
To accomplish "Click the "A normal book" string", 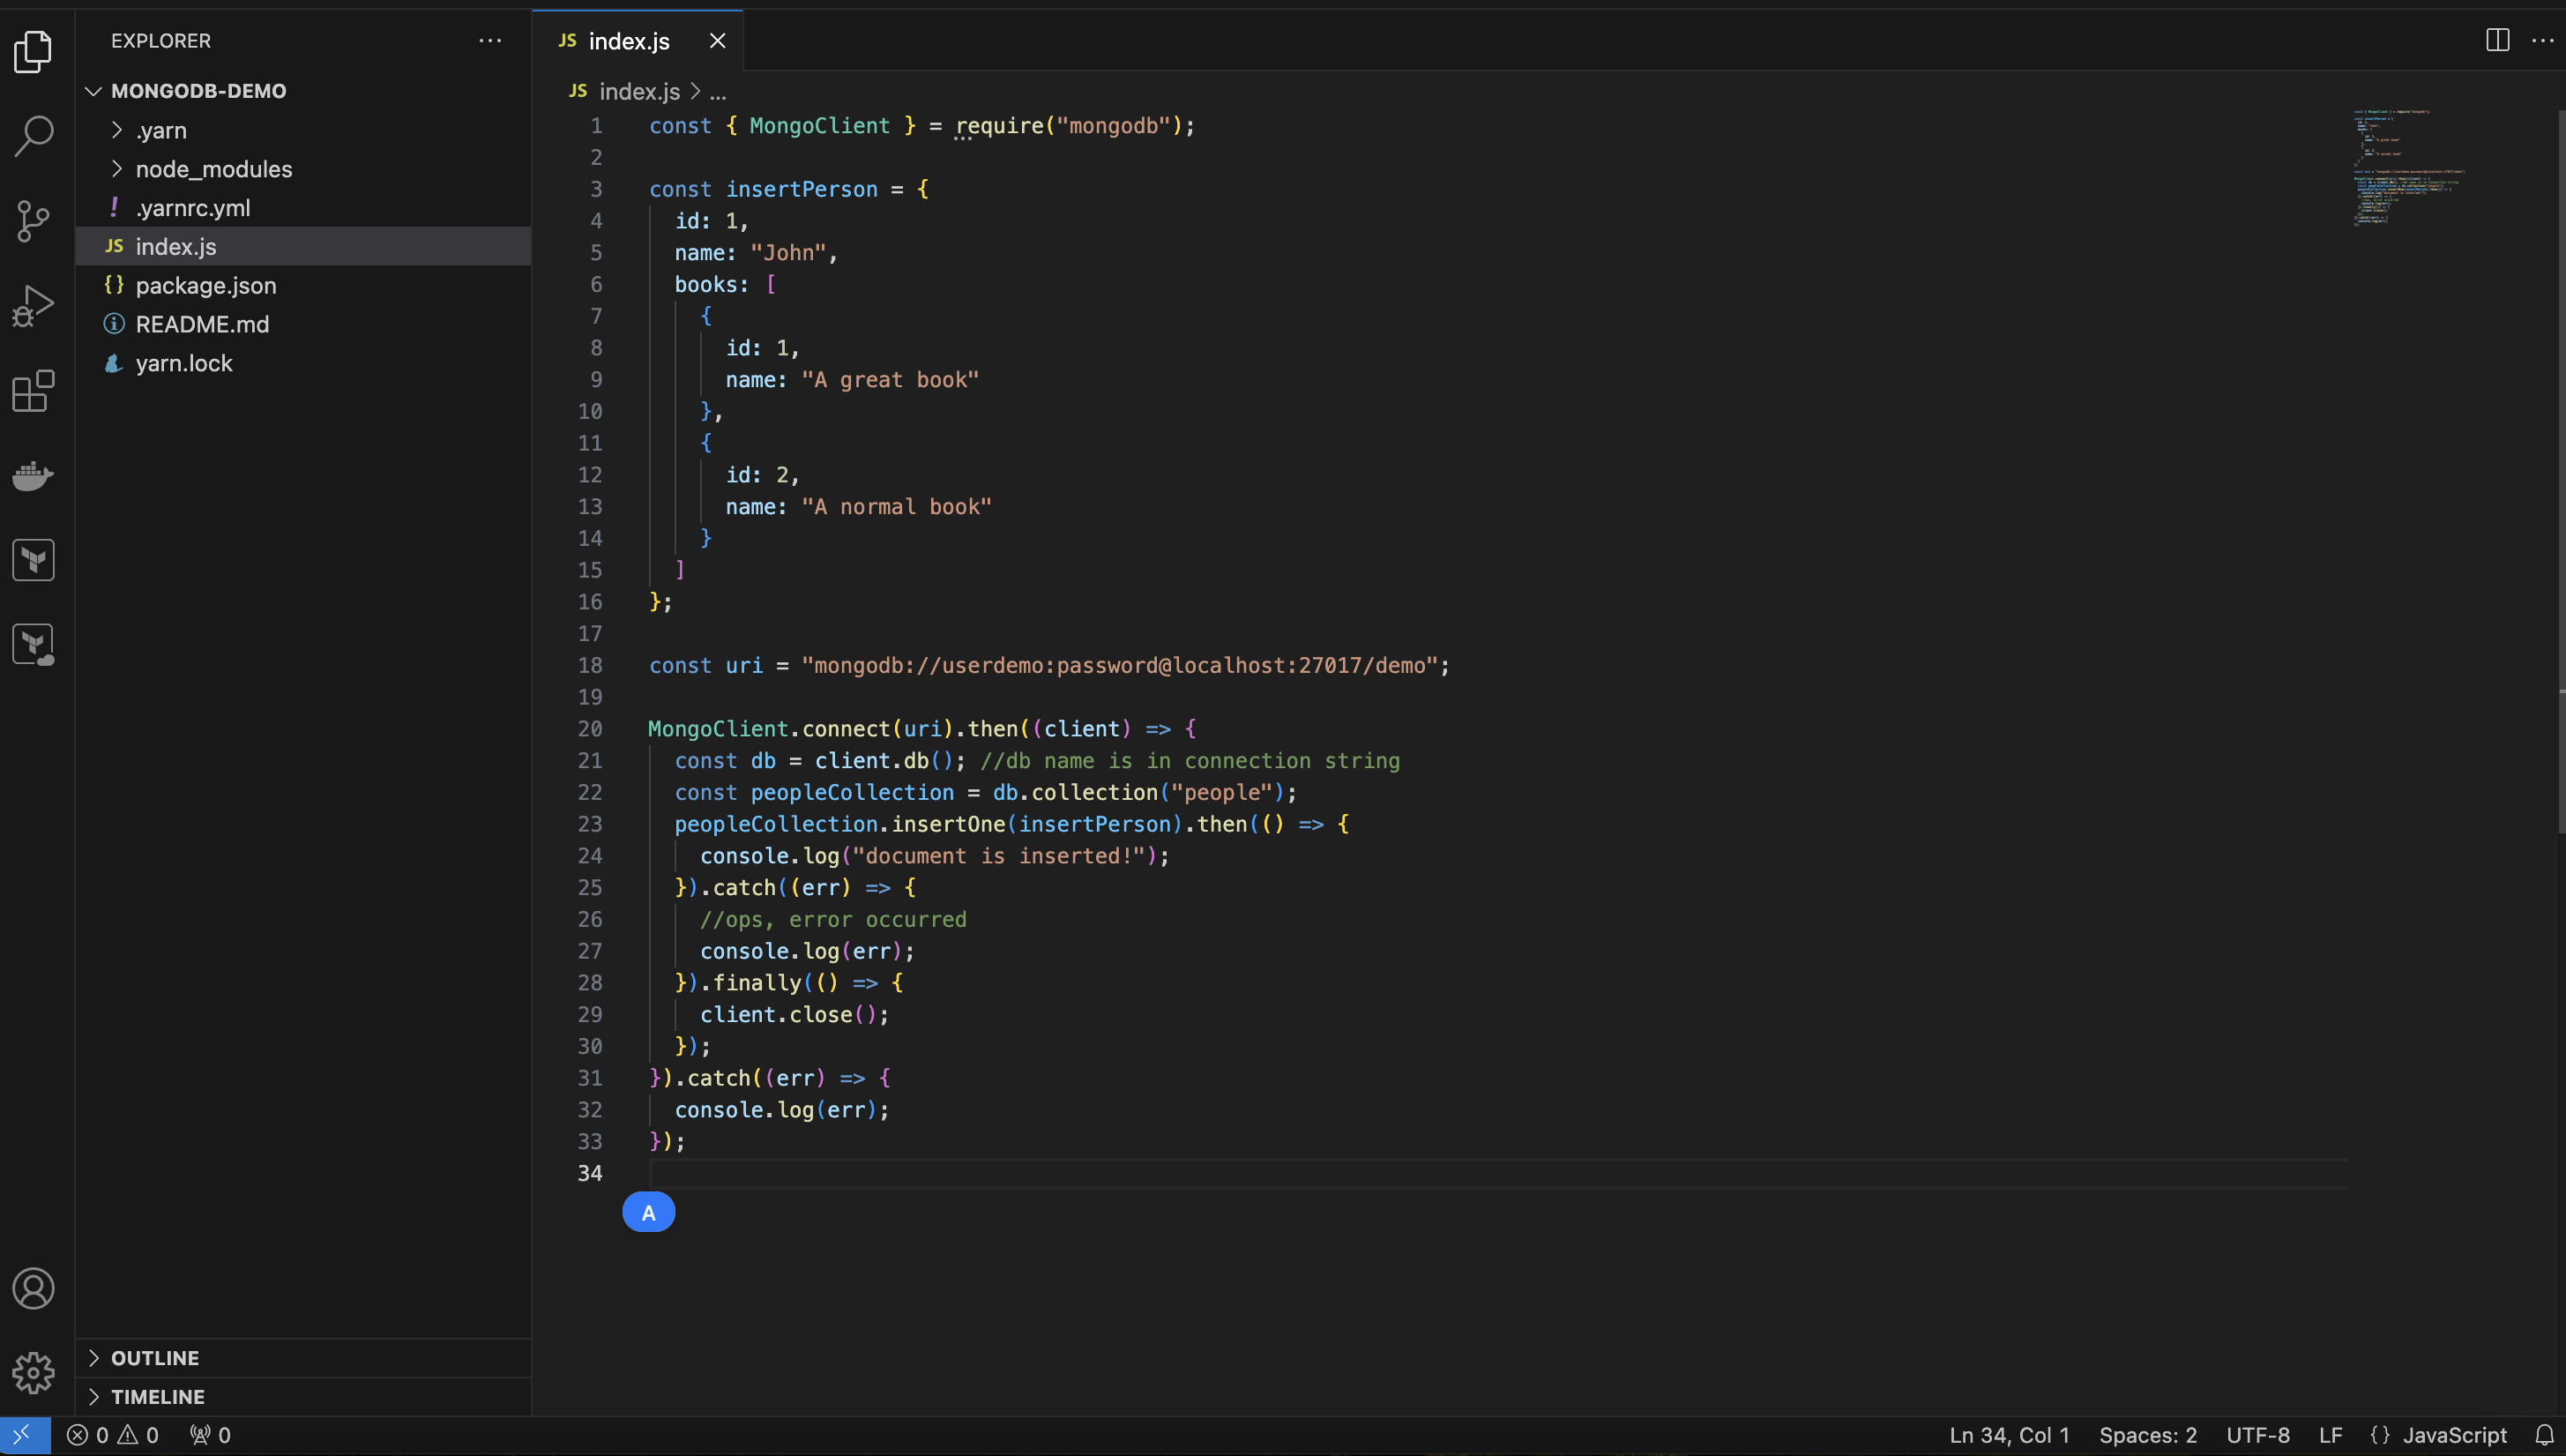I will click(x=896, y=507).
